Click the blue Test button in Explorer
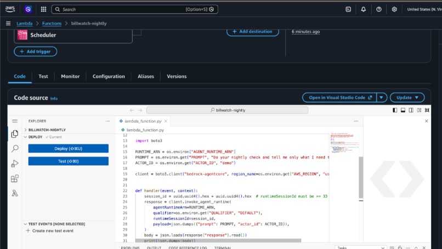 click(68, 161)
